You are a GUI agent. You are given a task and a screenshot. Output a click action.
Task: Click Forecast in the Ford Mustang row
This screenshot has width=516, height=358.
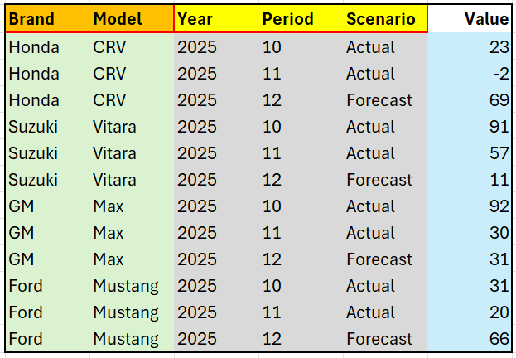(x=379, y=339)
